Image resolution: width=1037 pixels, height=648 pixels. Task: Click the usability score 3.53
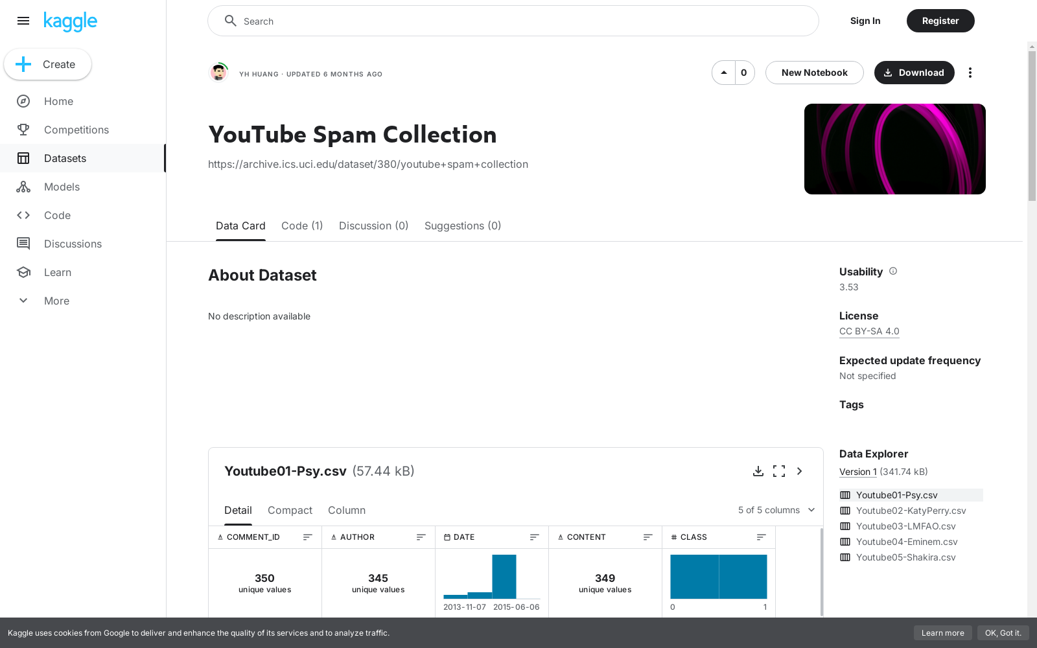tap(848, 287)
